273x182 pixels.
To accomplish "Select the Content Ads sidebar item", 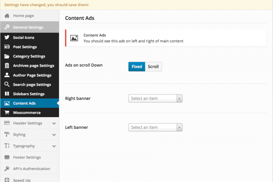I will (x=30, y=103).
